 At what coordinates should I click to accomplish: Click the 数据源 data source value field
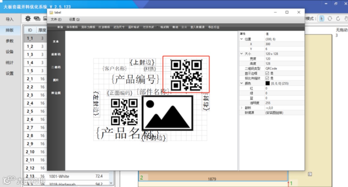coord(284,113)
